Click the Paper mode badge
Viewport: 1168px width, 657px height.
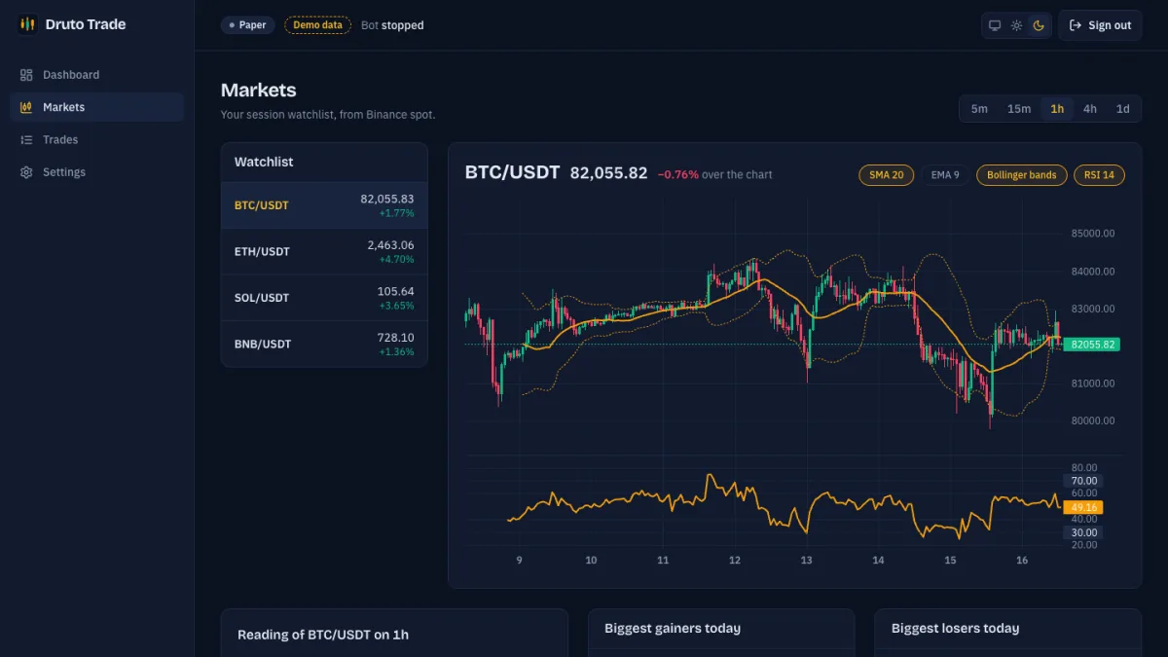pyautogui.click(x=248, y=25)
